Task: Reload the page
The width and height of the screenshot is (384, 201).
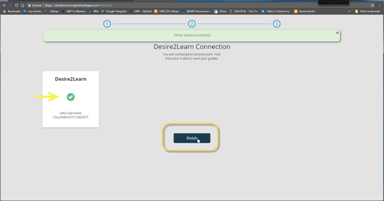Action: tap(16, 5)
